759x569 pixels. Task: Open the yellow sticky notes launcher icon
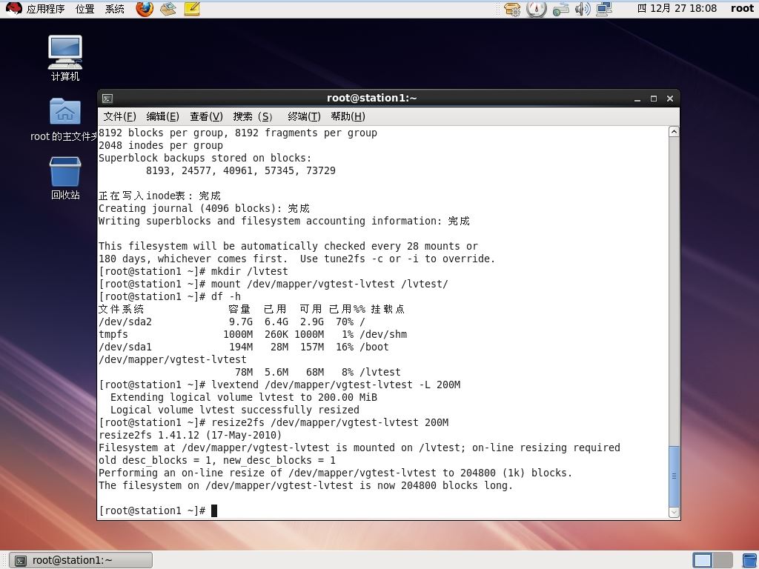192,9
